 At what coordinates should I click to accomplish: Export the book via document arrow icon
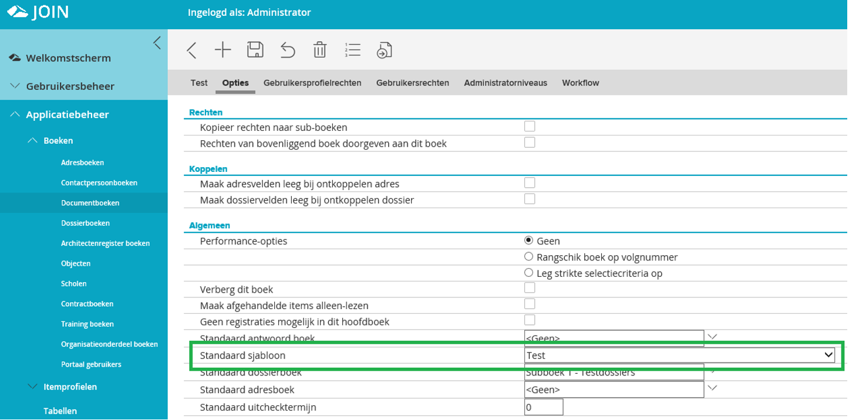coord(383,50)
